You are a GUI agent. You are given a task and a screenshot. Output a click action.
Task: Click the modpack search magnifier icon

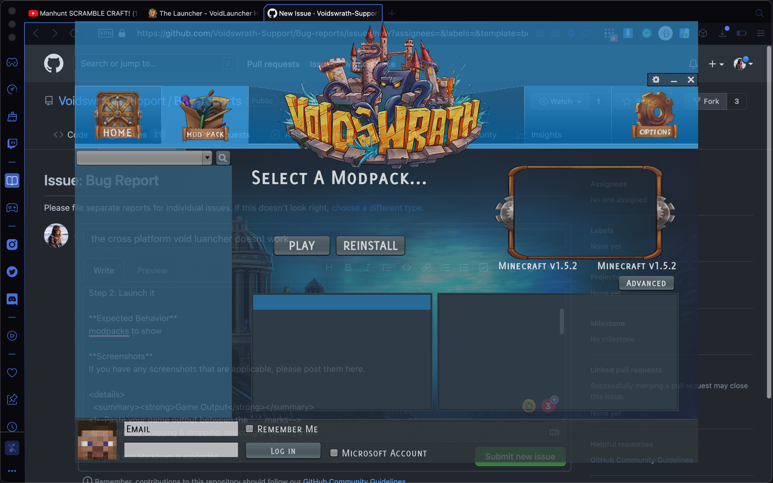(223, 158)
